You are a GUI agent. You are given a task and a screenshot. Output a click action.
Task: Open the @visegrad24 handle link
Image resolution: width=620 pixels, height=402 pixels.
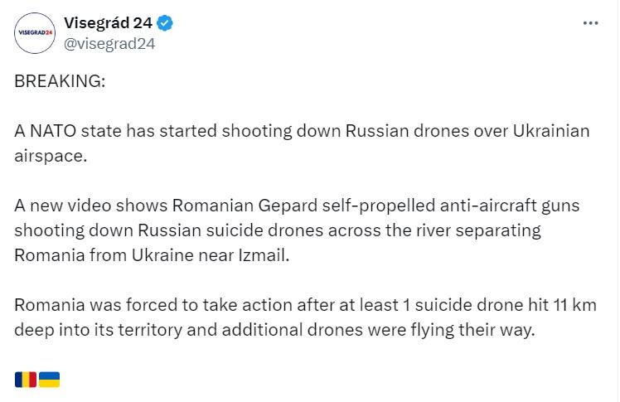[x=109, y=44]
